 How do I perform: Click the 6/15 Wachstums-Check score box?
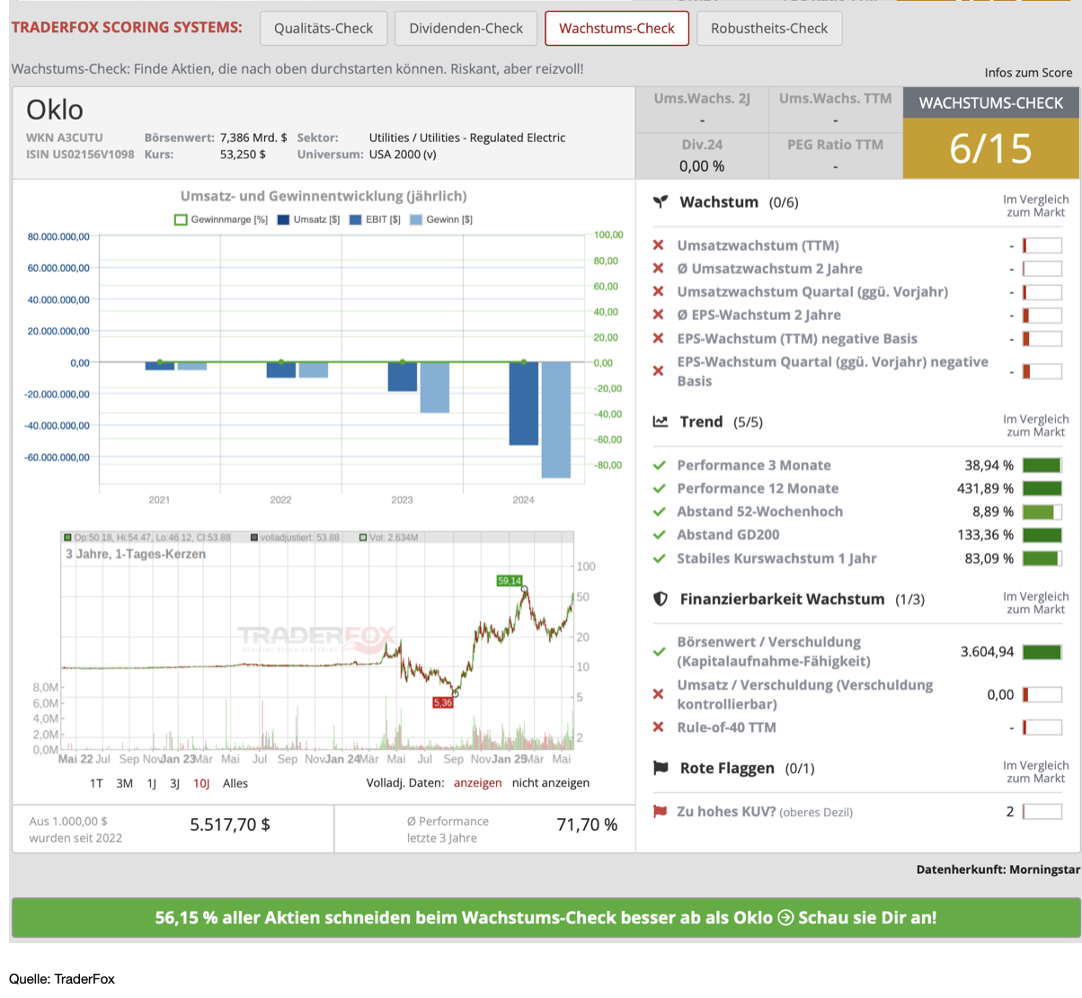point(991,148)
